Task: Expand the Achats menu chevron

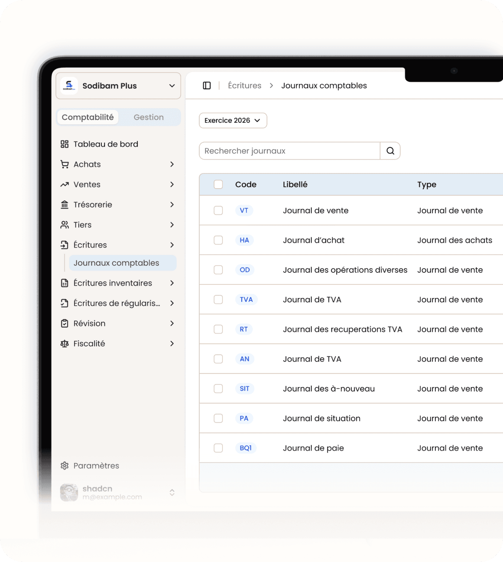Action: tap(172, 164)
